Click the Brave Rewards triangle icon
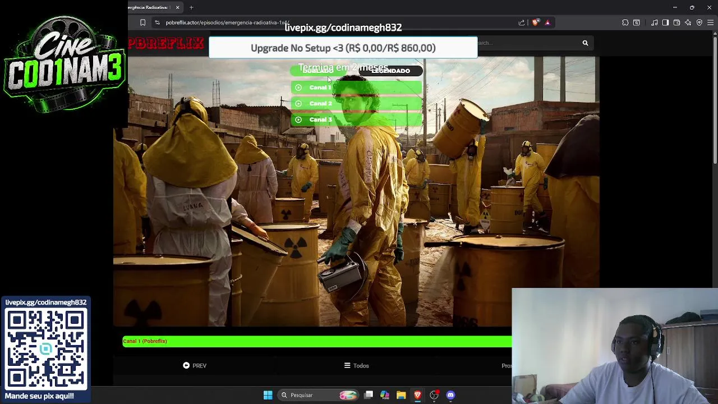Viewport: 718px width, 404px height. (x=547, y=22)
